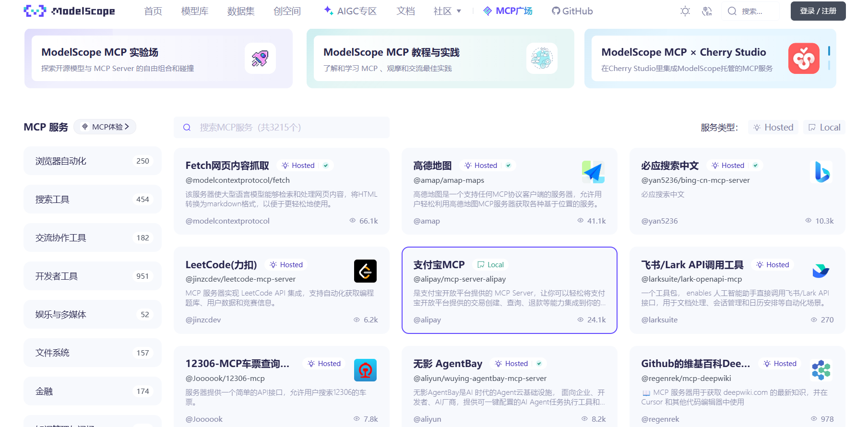Screen dimensions: 856x427
Task: Click the 登录 / 注册 button
Action: pos(818,11)
